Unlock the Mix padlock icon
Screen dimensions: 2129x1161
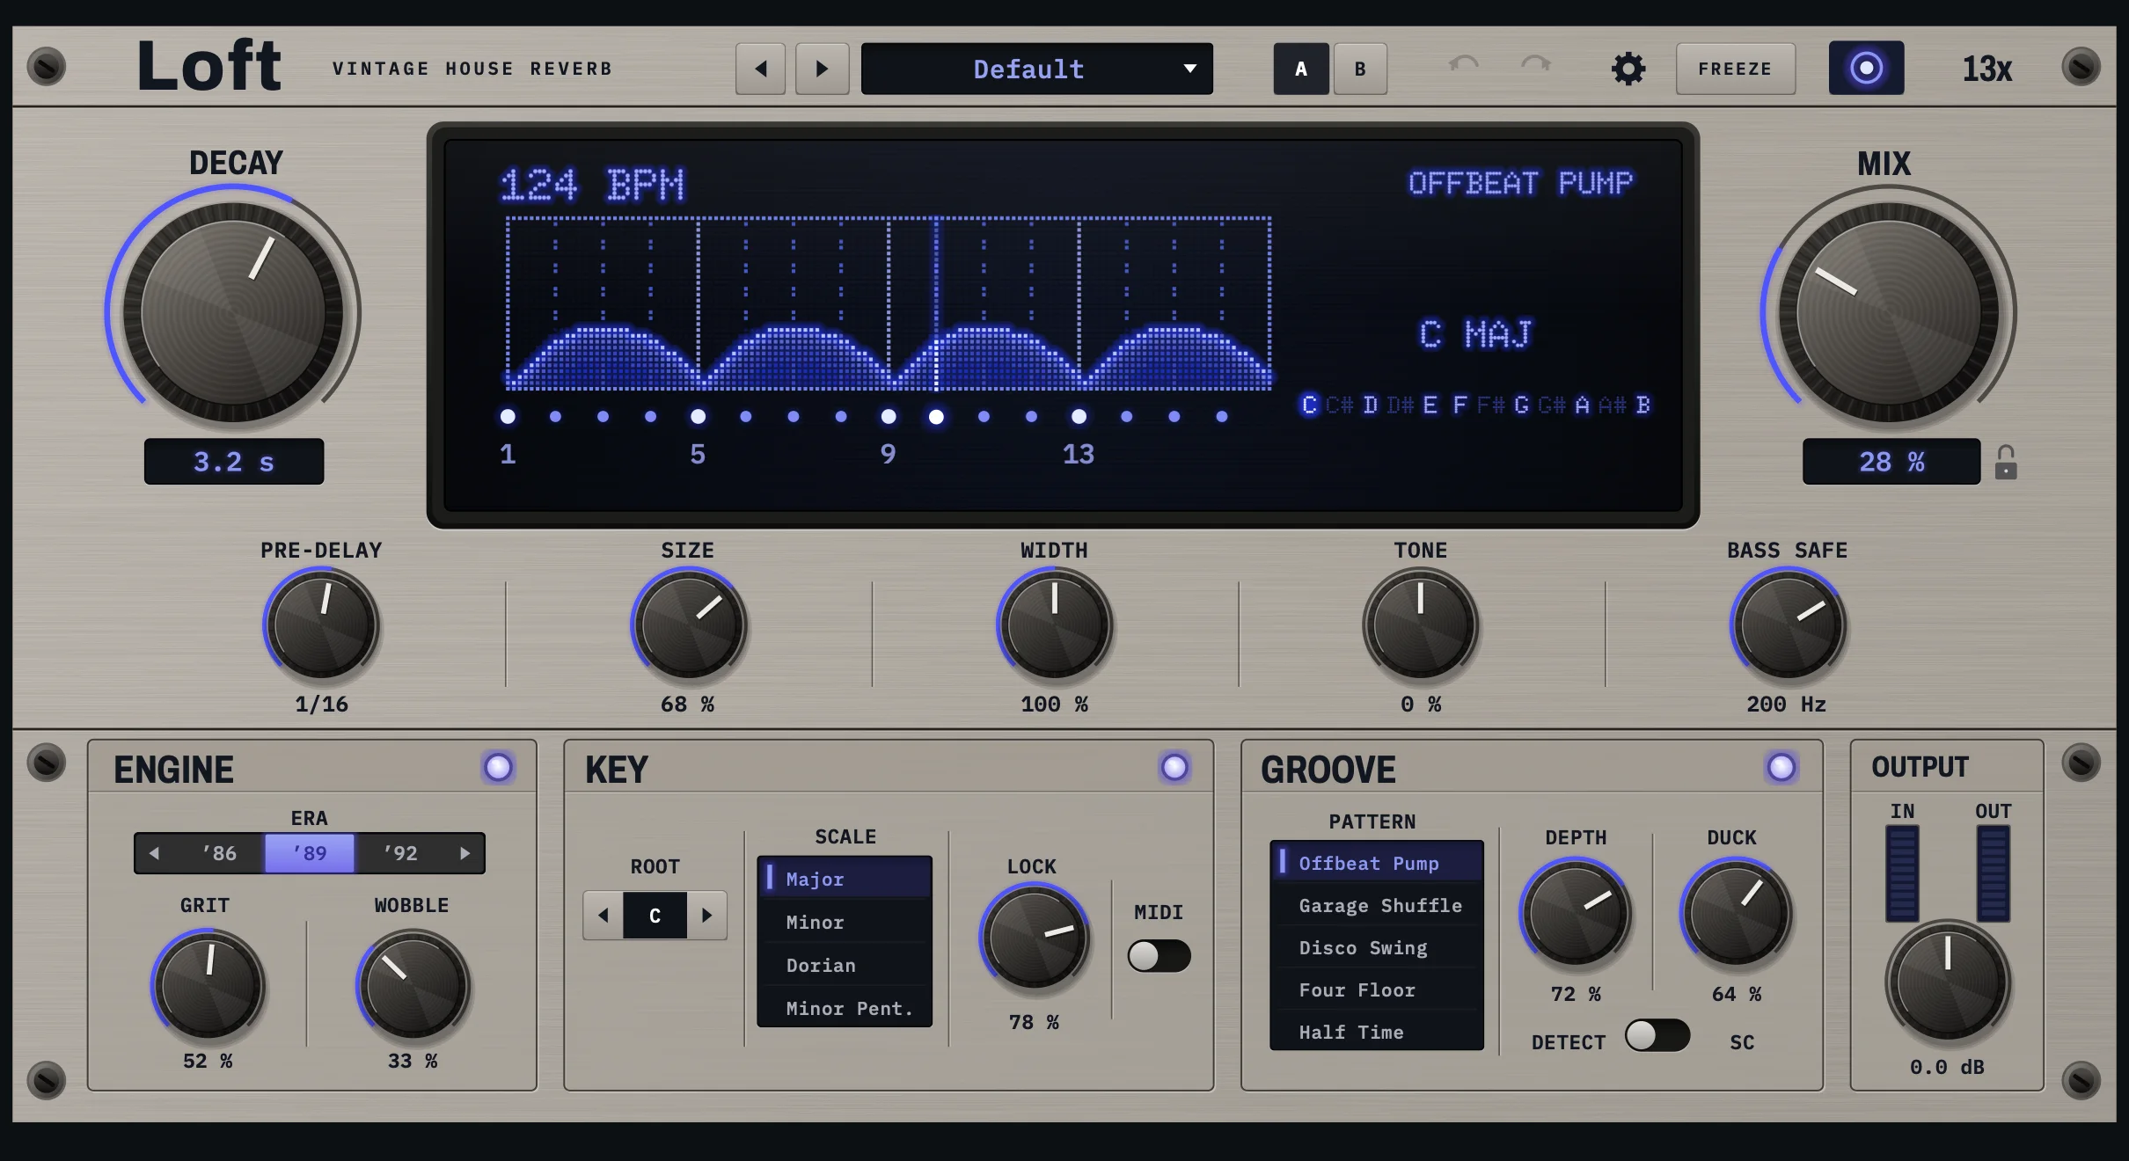2006,462
